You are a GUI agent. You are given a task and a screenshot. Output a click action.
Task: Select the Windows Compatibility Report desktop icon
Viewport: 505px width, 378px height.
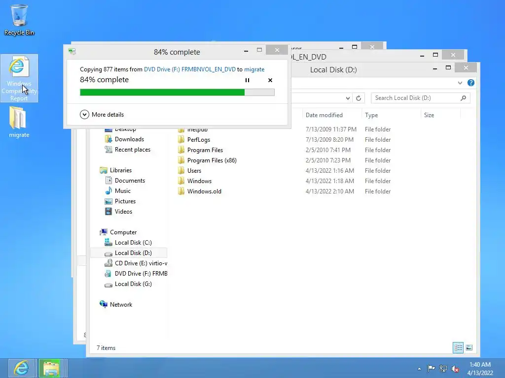click(x=19, y=78)
